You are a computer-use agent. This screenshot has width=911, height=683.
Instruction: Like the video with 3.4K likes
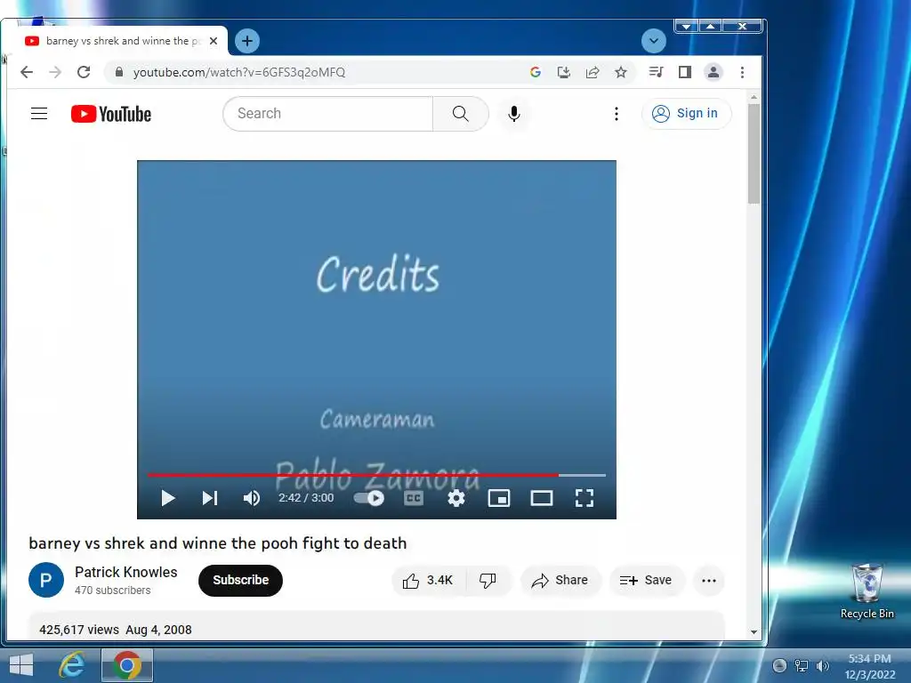point(428,580)
